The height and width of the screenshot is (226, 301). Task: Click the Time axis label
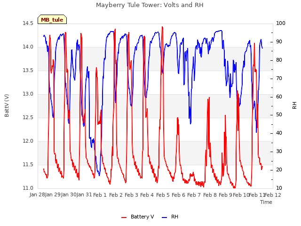coord(266,202)
